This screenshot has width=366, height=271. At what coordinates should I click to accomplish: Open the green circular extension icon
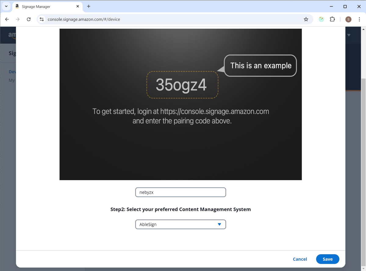pyautogui.click(x=321, y=19)
